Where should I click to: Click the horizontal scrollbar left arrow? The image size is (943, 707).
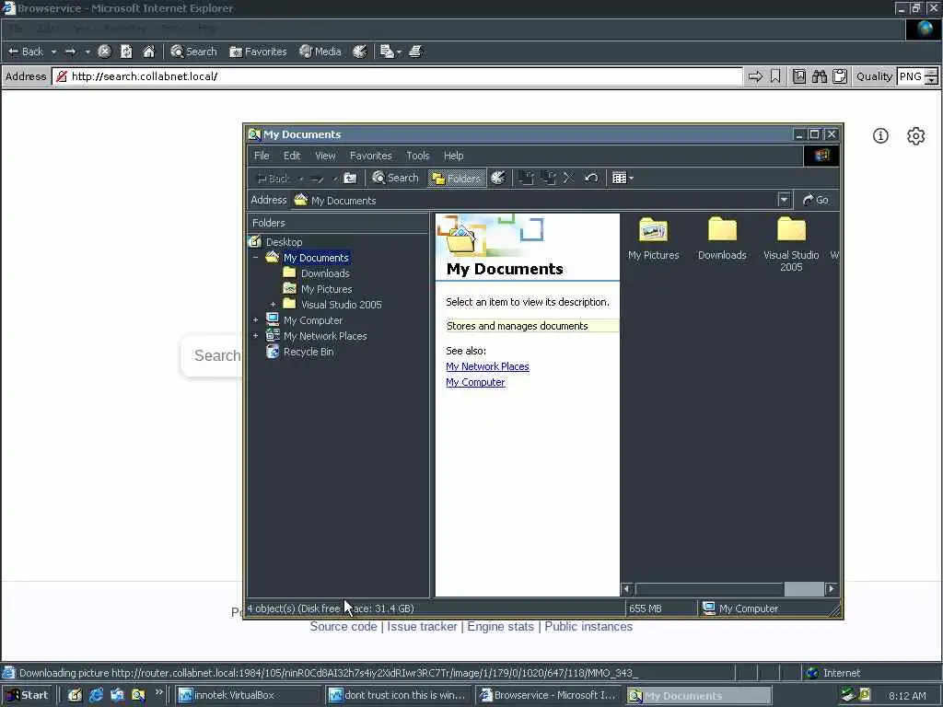626,589
